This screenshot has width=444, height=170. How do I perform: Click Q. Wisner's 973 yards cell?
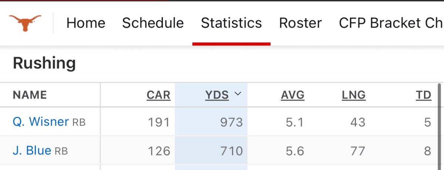[211, 122]
